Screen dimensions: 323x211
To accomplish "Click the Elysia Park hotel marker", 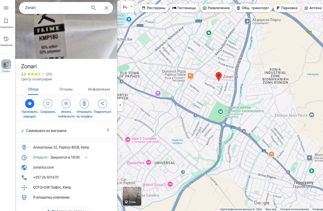I will (x=149, y=163).
